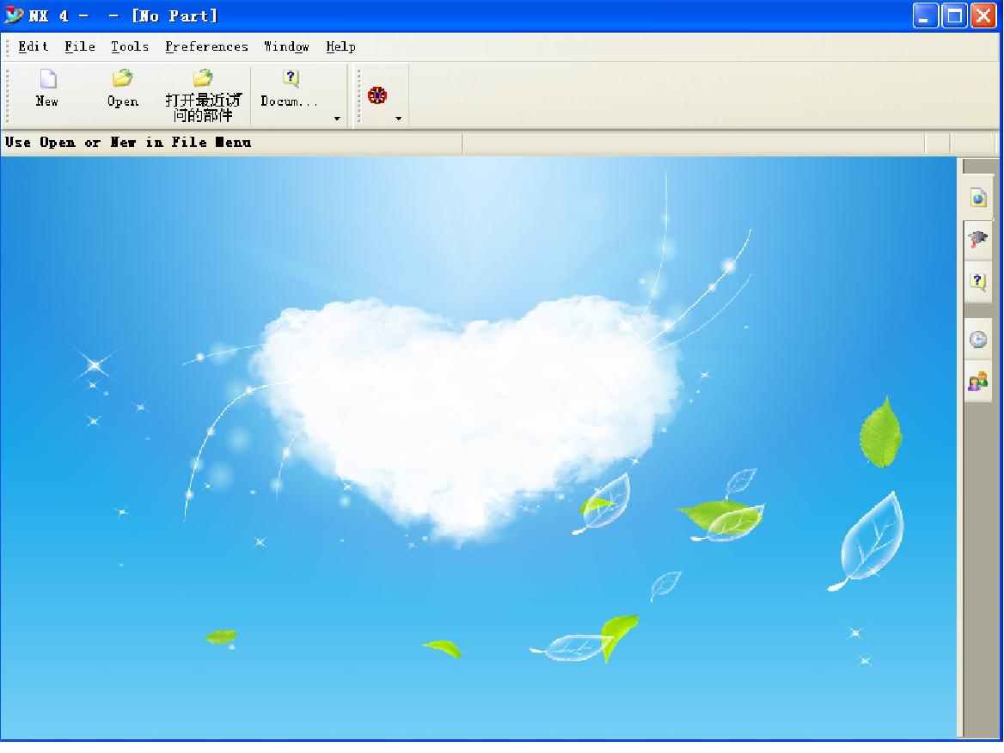Viewport: 1004px width, 753px height.
Task: Minimize the NX 4 window
Action: coord(925,16)
